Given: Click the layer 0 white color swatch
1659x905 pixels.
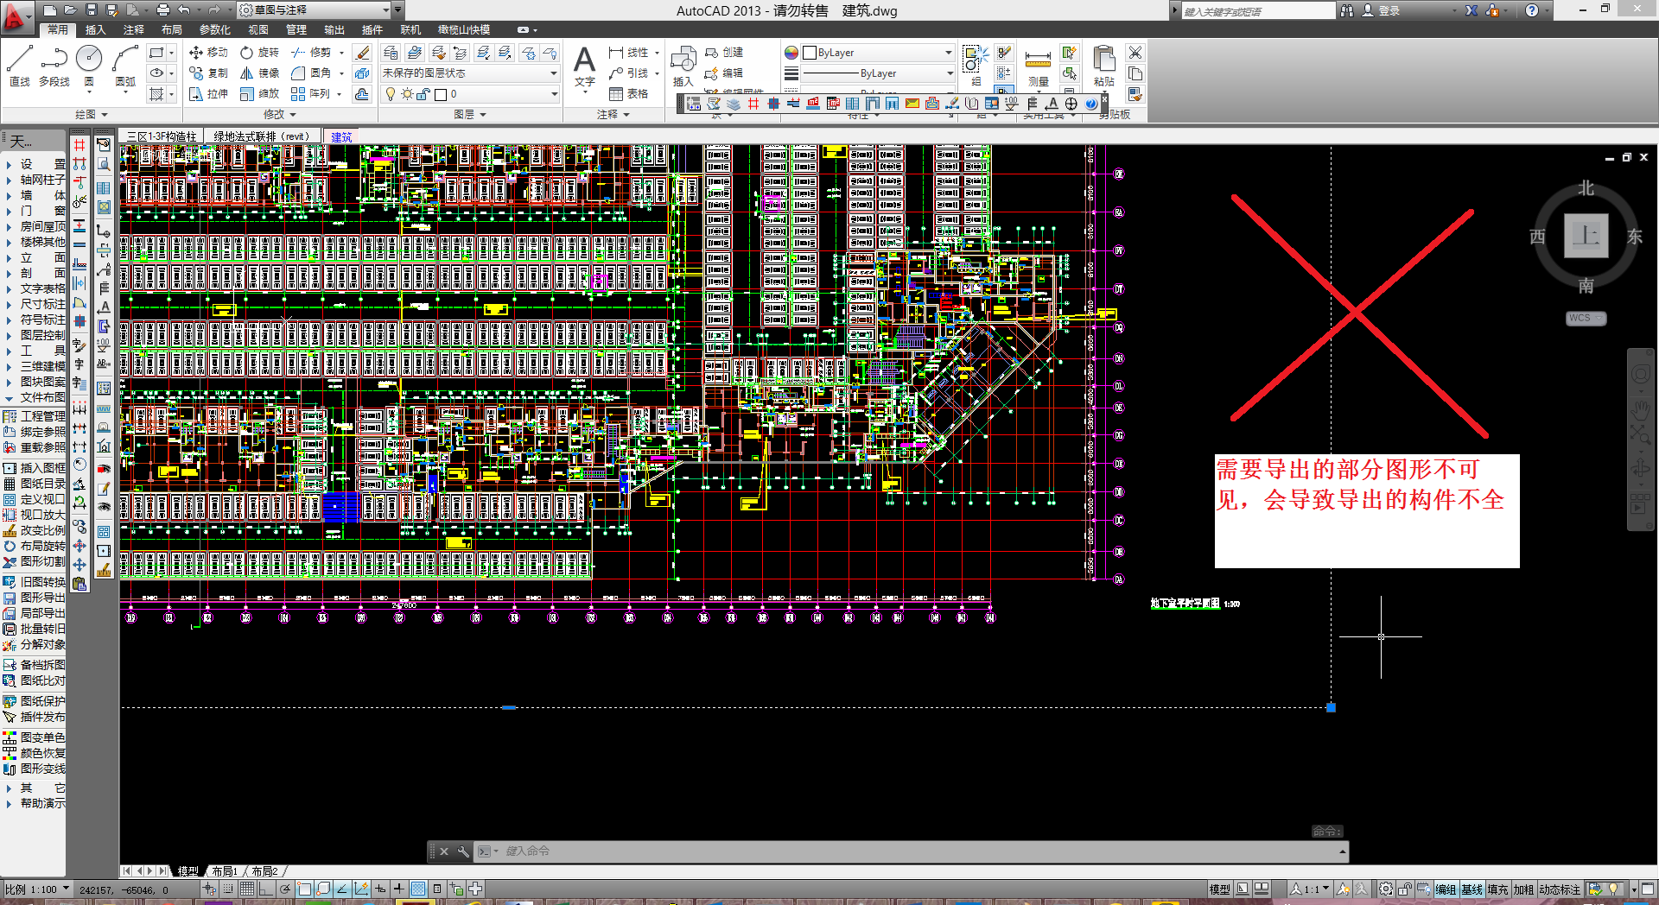Looking at the screenshot, I should click(441, 94).
